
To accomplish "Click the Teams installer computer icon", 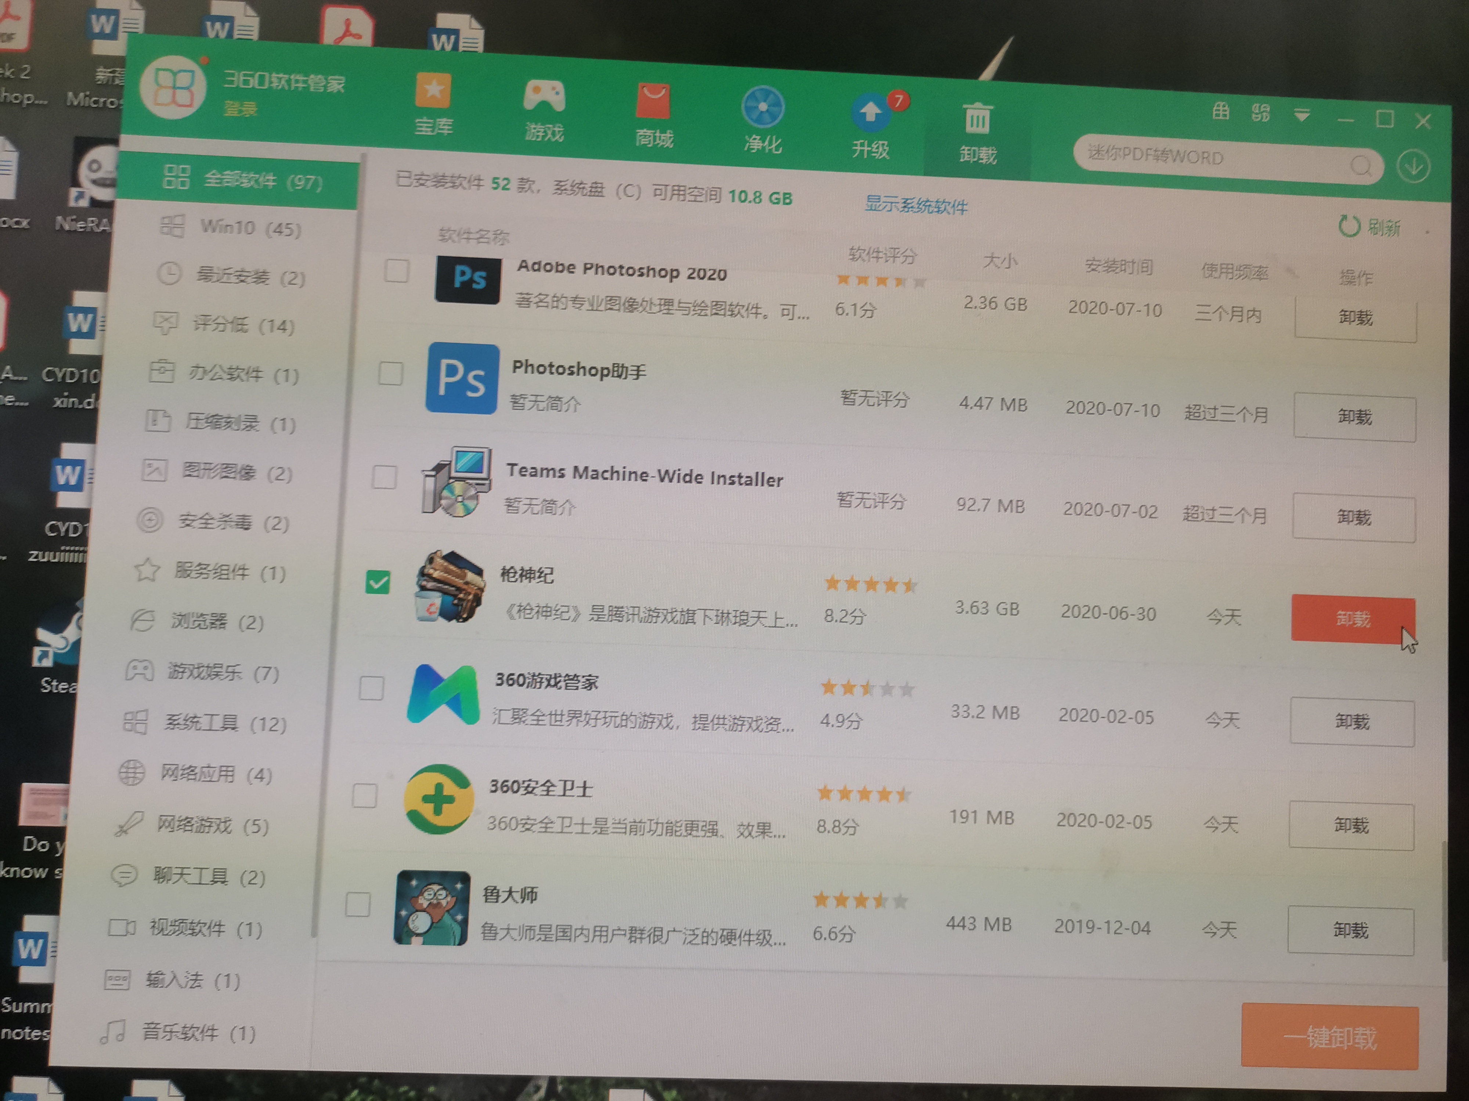I will (x=457, y=482).
